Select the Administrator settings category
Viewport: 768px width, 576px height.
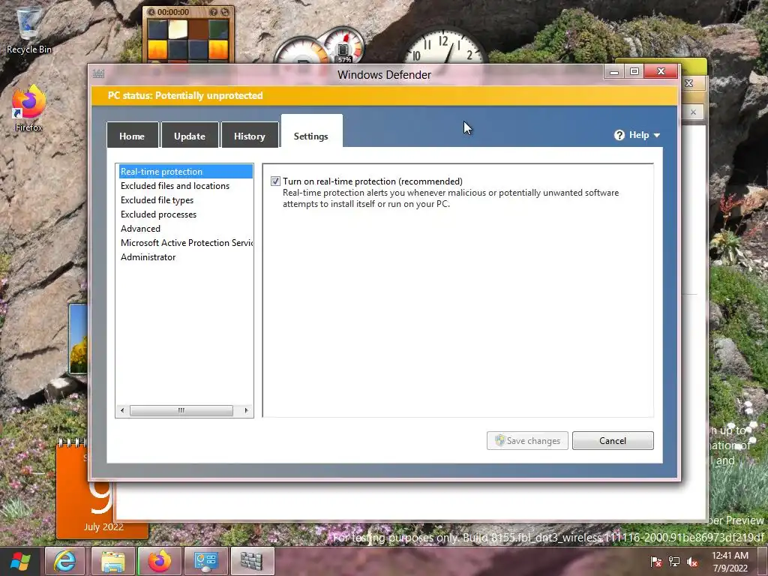(x=186, y=256)
